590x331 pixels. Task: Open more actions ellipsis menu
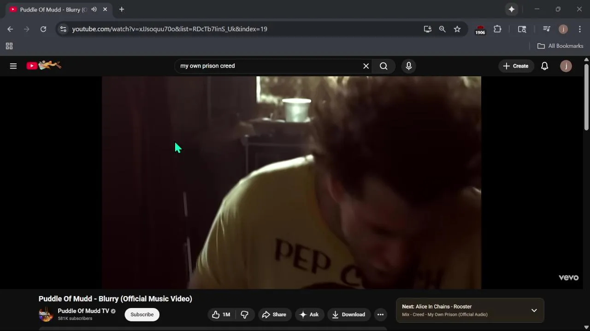click(380, 314)
